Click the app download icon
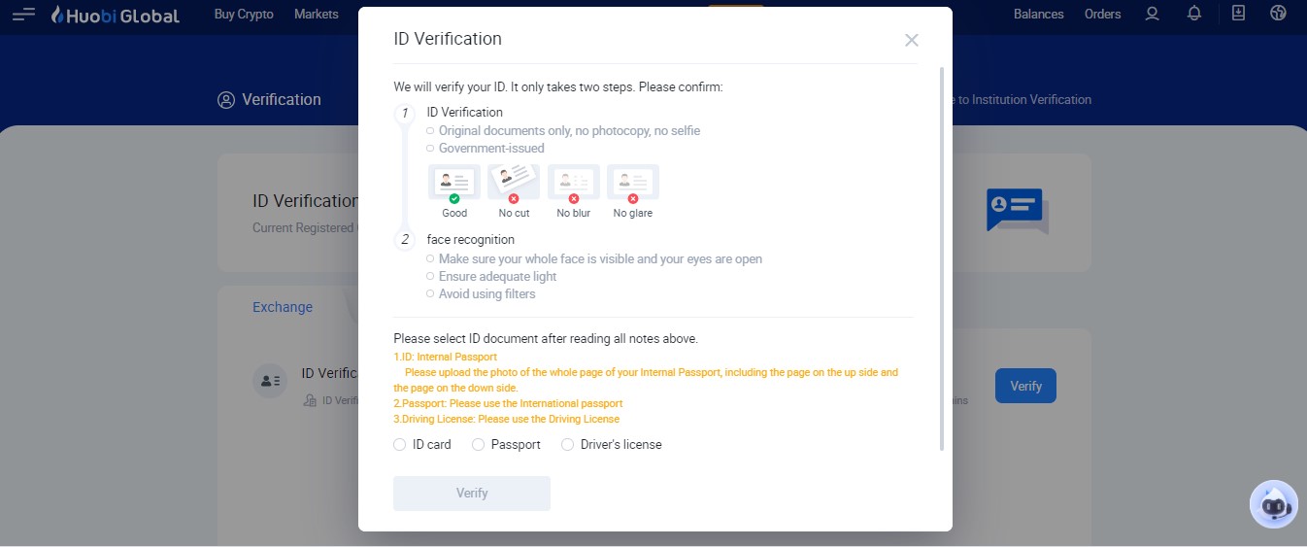 [1238, 14]
